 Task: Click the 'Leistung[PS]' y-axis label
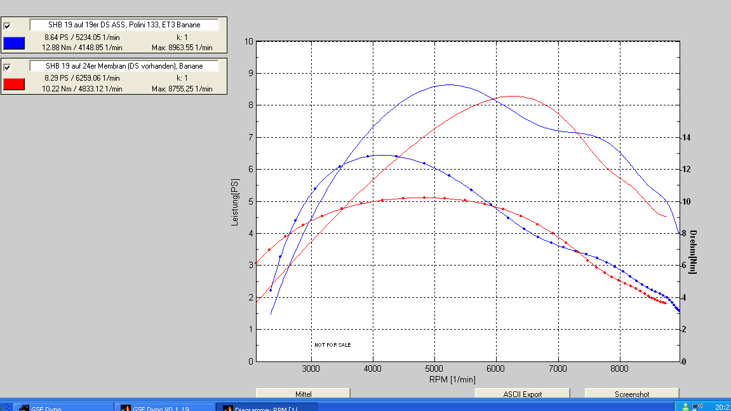coord(234,201)
